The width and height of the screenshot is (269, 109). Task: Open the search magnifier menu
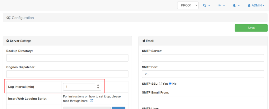[x=206, y=6]
